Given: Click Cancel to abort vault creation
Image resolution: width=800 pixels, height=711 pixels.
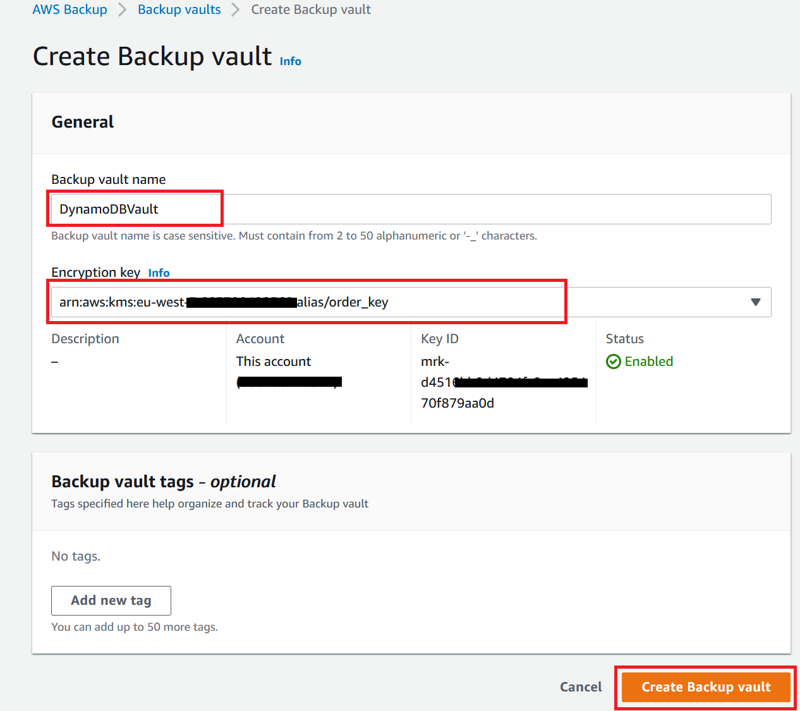Looking at the screenshot, I should 580,686.
